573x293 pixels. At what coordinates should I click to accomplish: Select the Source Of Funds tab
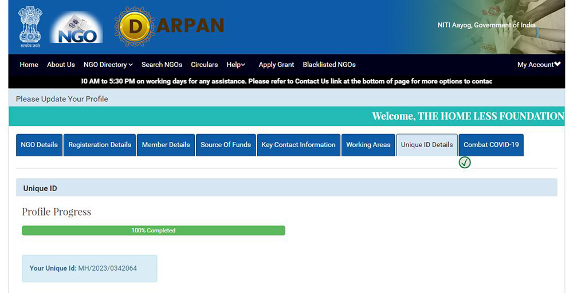tap(226, 145)
